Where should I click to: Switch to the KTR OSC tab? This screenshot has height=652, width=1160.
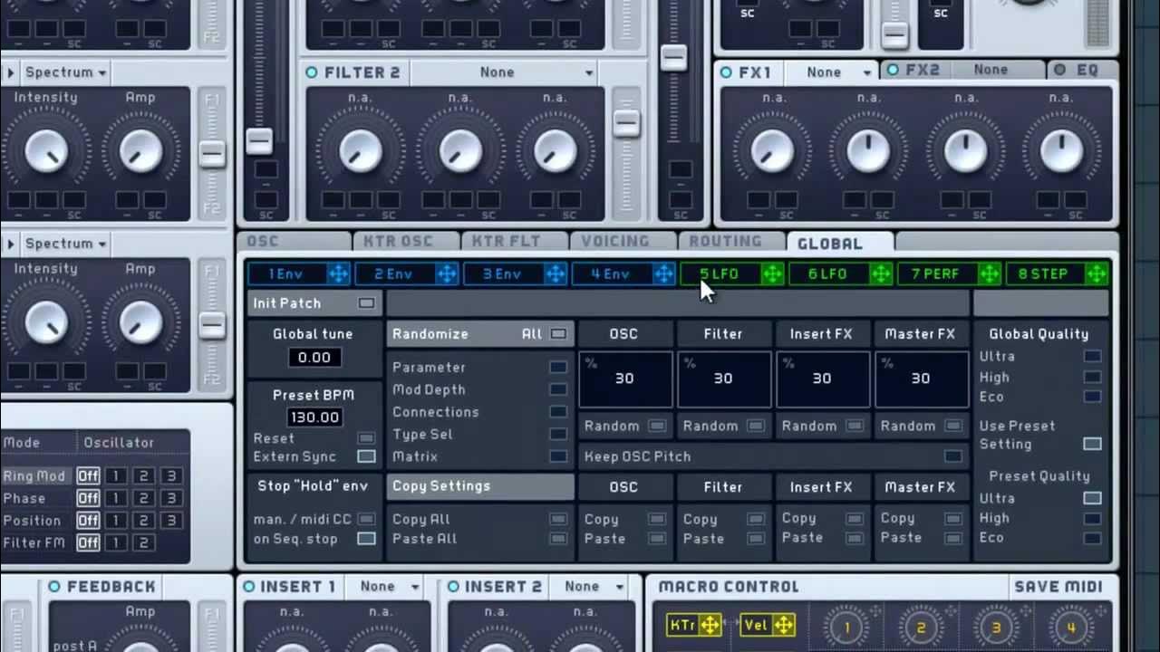(405, 242)
